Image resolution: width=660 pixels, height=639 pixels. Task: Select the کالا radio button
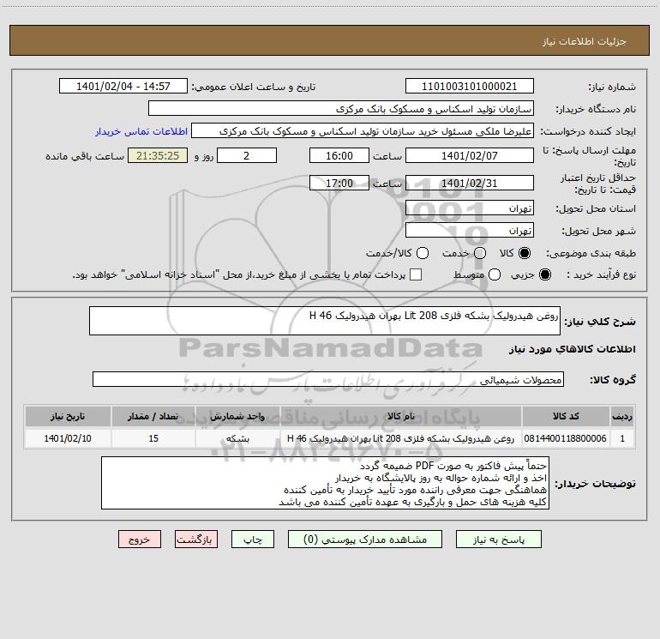click(x=525, y=253)
